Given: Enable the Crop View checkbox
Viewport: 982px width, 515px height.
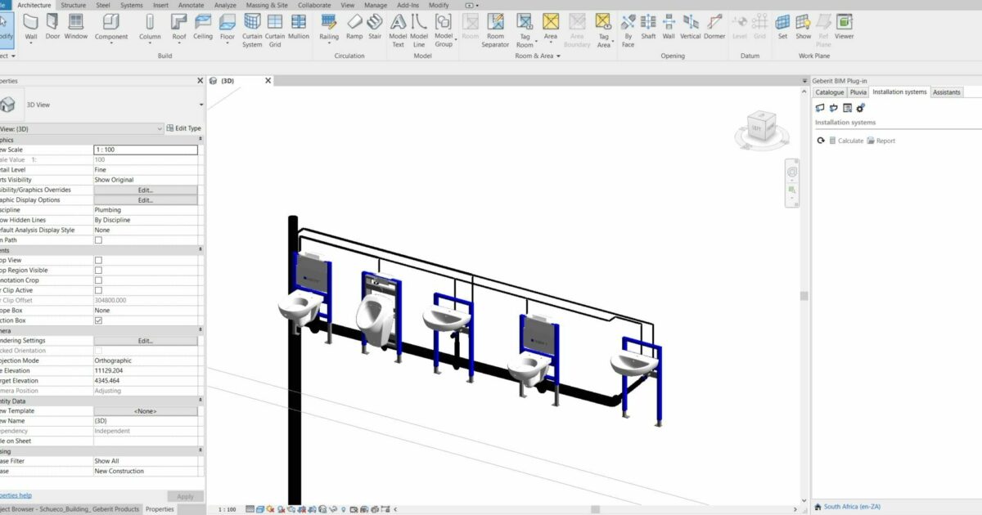Looking at the screenshot, I should [100, 260].
